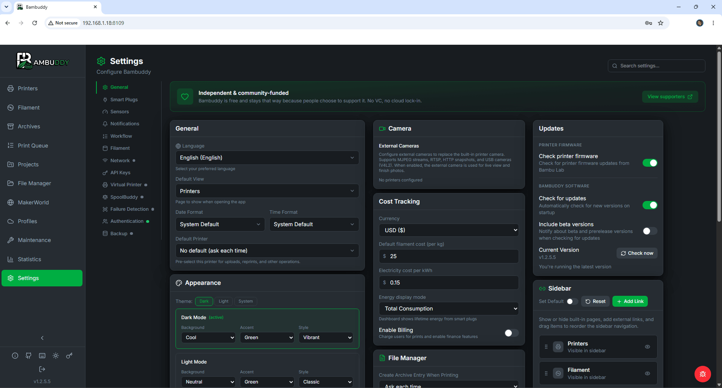Disable Check printer firmware toggle
Image resolution: width=722 pixels, height=388 pixels.
click(x=650, y=163)
